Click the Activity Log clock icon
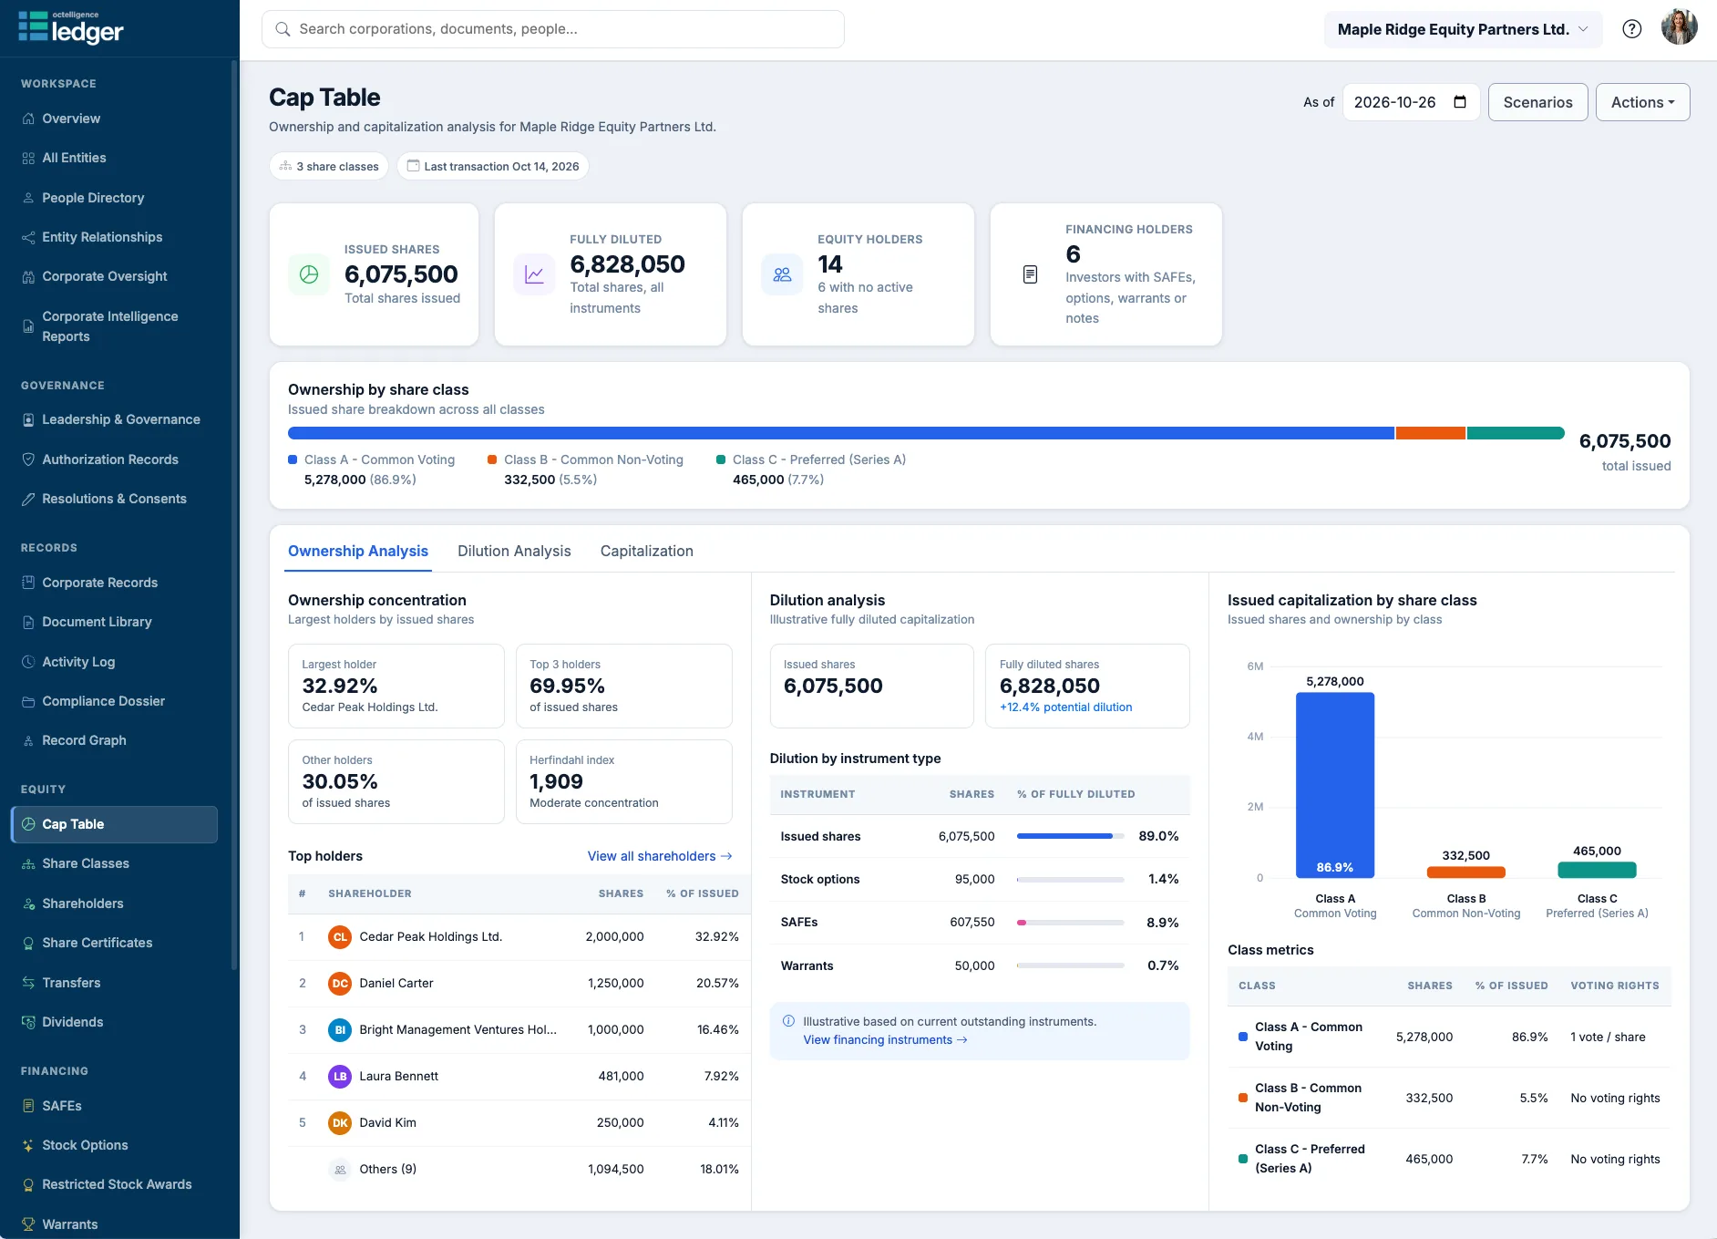1717x1239 pixels. pyautogui.click(x=28, y=662)
